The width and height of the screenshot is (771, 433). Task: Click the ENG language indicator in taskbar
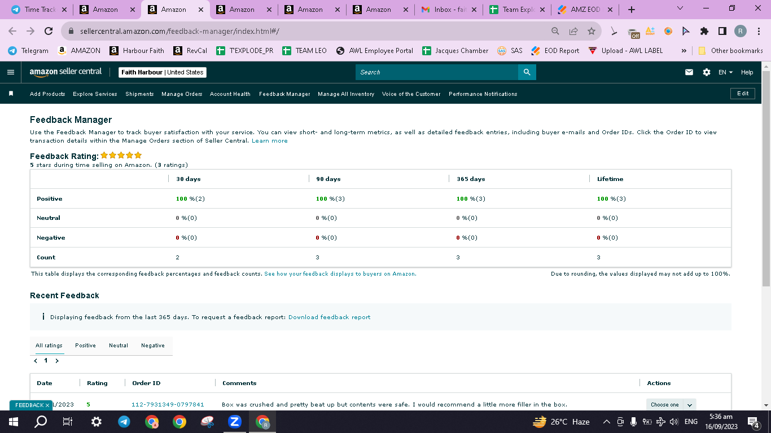pos(691,422)
